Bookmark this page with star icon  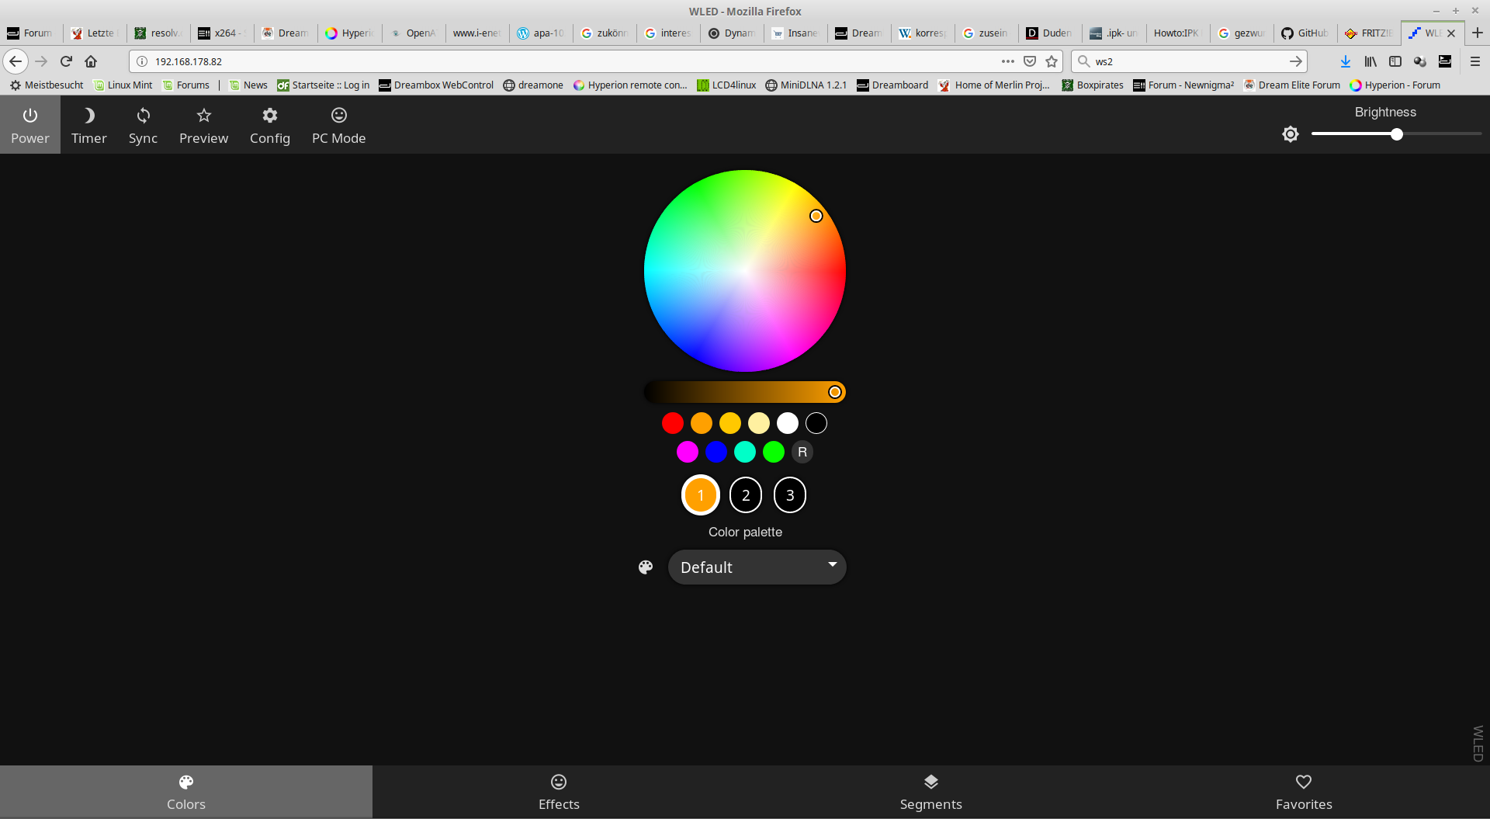point(1052,61)
